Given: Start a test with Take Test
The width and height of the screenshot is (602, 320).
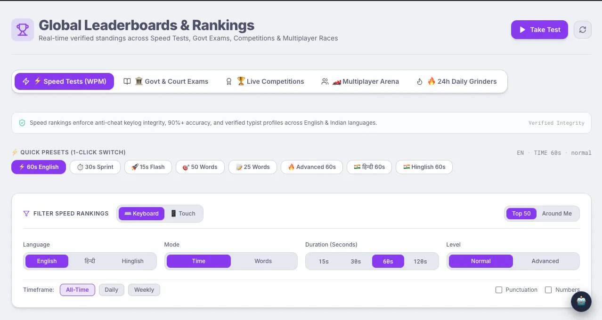Looking at the screenshot, I should click(x=539, y=30).
